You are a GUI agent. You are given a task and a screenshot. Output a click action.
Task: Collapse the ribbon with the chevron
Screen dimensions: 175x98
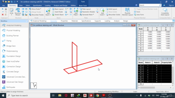point(174,18)
